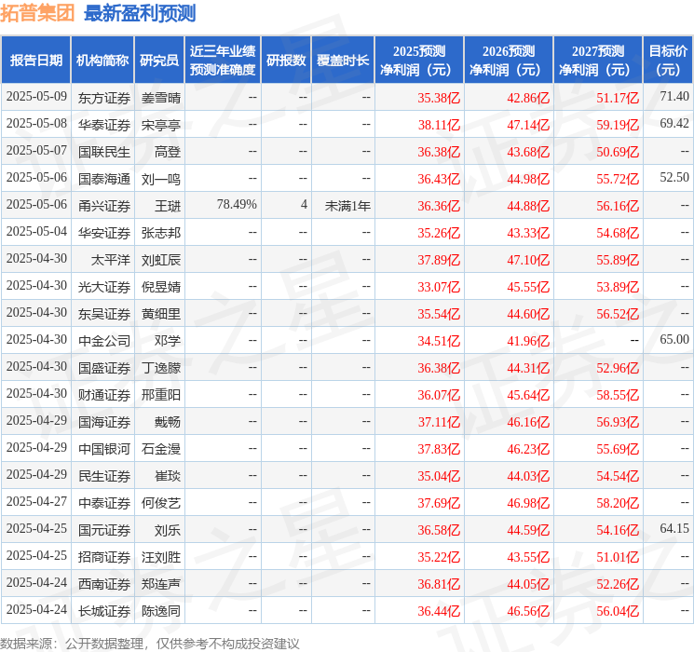Image resolution: width=694 pixels, height=652 pixels.
Task: Select the 2027预测净利润 column header
Action: tap(598, 61)
